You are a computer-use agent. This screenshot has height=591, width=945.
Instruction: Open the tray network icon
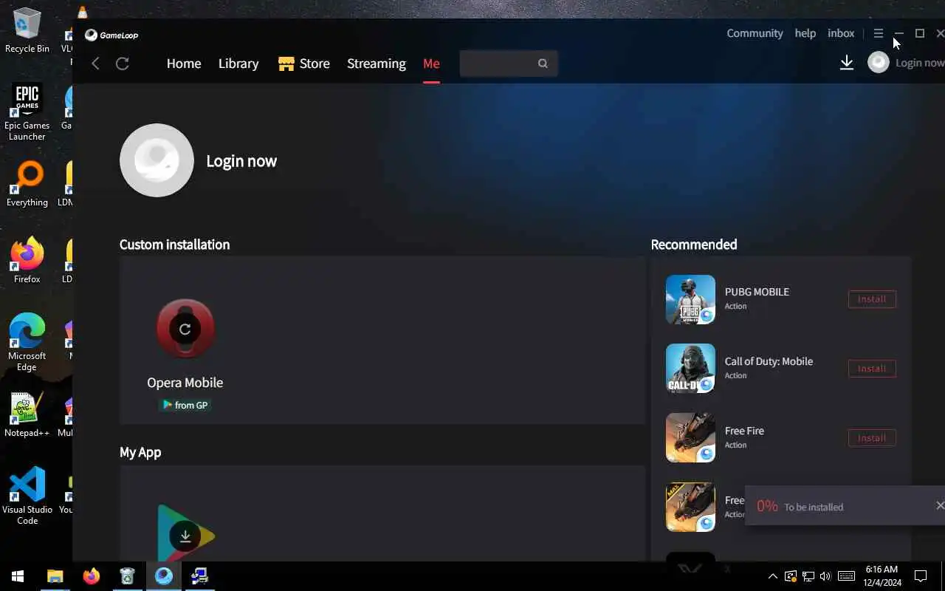coord(808,576)
